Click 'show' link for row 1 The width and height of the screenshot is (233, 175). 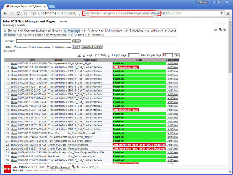tap(14, 63)
